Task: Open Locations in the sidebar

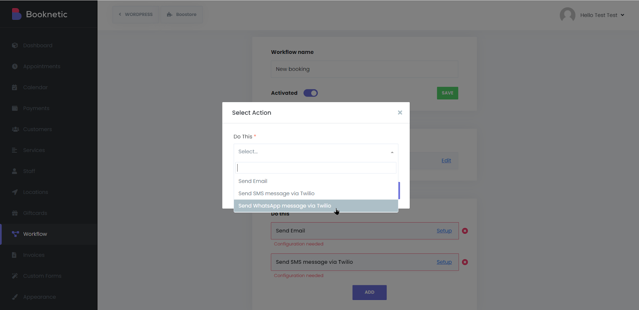Action: point(35,192)
